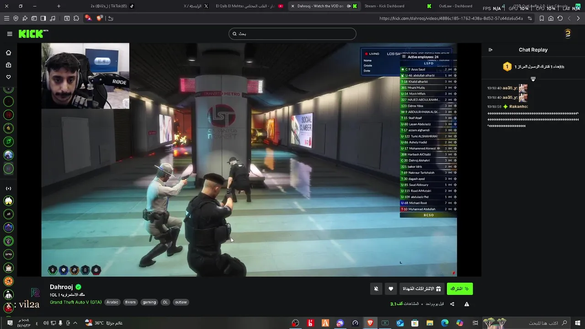Open the media playlist music note icon
Screen dimensions: 585x329
point(52,18)
